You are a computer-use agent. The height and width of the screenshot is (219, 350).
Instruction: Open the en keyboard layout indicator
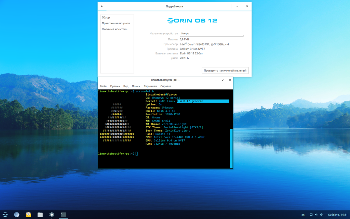click(x=303, y=215)
